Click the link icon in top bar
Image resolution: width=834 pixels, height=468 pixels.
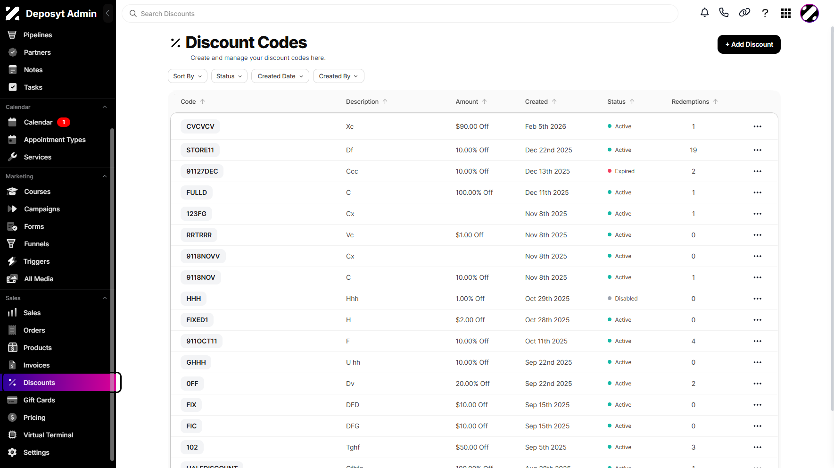point(744,13)
